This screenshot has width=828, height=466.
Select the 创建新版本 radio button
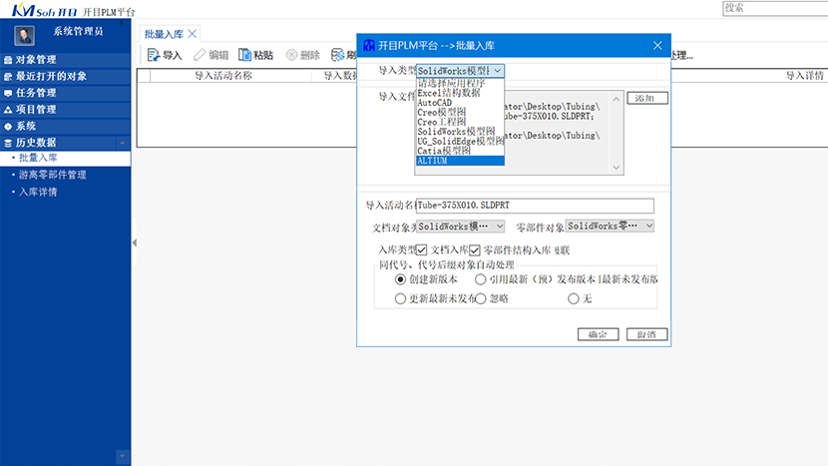click(x=401, y=280)
